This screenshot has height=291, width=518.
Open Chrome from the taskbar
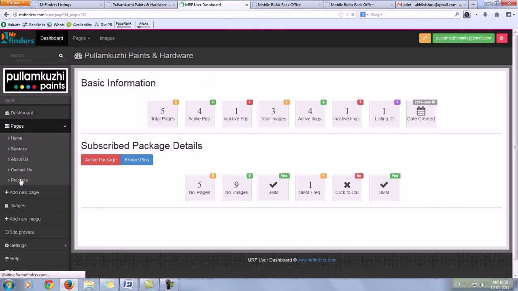tap(49, 285)
